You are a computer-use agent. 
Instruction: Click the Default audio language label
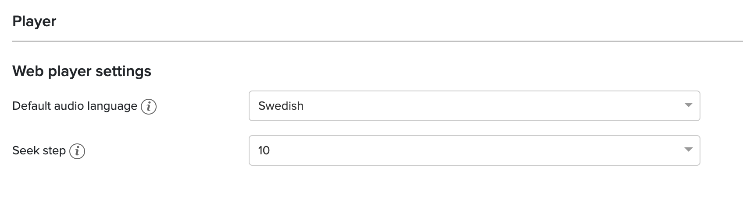click(x=75, y=106)
